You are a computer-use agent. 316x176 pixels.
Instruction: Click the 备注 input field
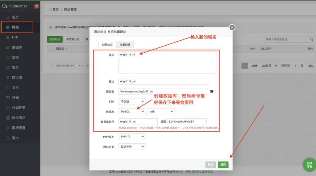pos(163,81)
